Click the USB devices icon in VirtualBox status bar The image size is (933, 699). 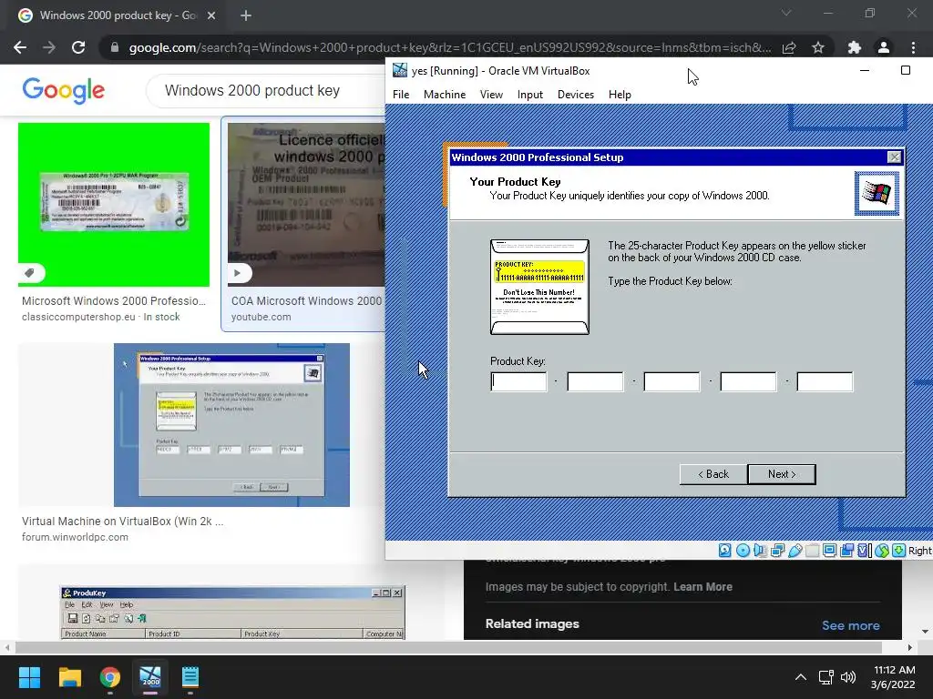pyautogui.click(x=795, y=551)
